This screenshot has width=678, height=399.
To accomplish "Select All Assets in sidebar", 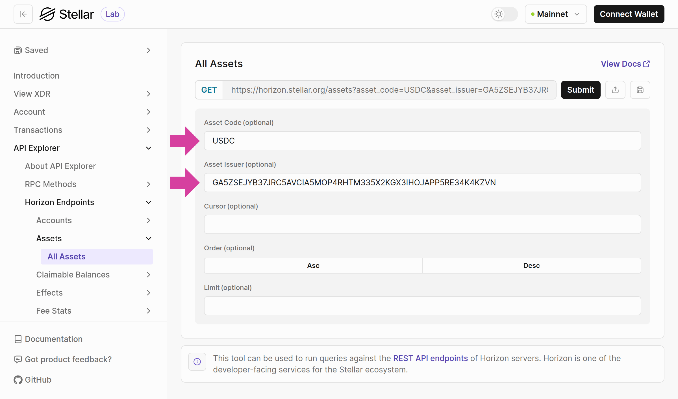I will coord(66,256).
